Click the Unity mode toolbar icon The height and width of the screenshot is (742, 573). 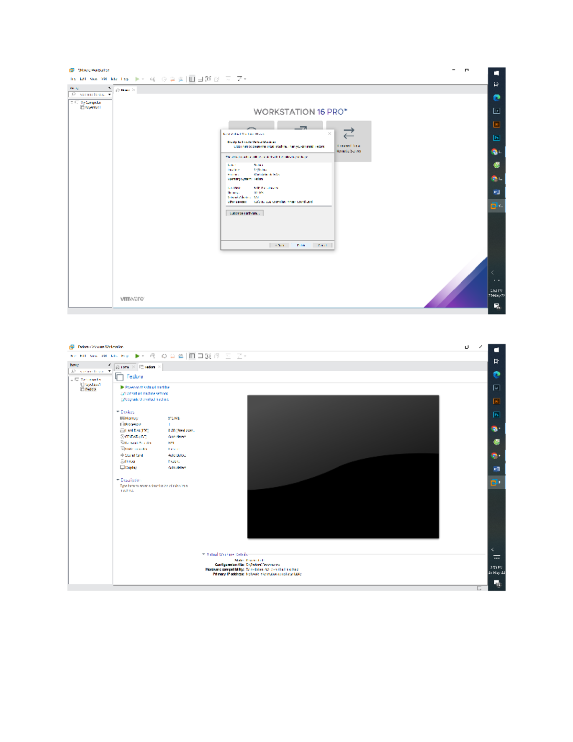(x=216, y=356)
